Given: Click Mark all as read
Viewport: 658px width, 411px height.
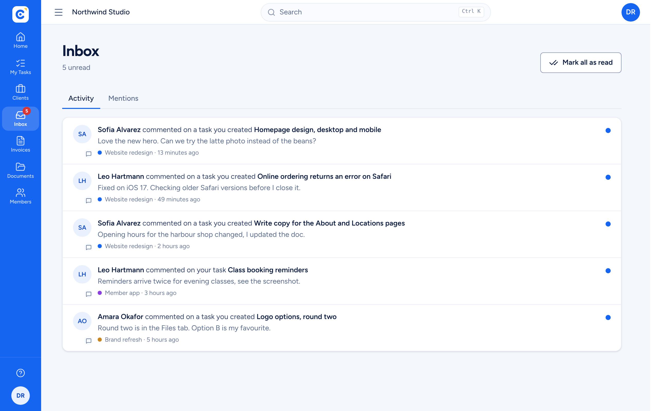Looking at the screenshot, I should click(x=581, y=62).
